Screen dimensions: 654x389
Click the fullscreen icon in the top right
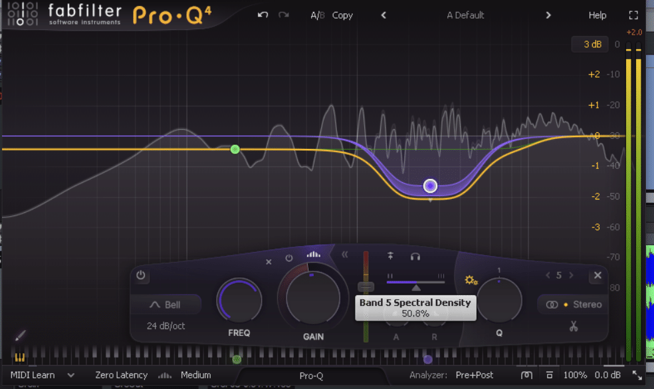pyautogui.click(x=633, y=15)
